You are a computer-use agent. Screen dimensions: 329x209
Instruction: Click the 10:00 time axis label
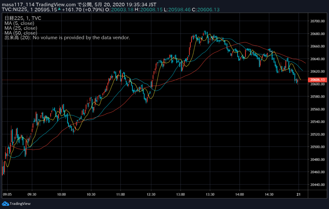pyautogui.click(x=61, y=194)
